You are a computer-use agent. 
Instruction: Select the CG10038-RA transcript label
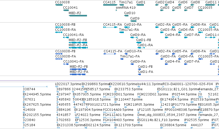[66, 30]
